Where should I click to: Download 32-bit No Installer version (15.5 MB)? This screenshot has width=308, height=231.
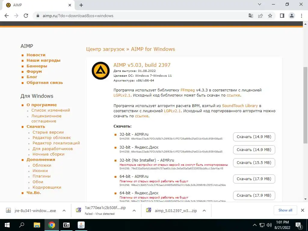254,163
